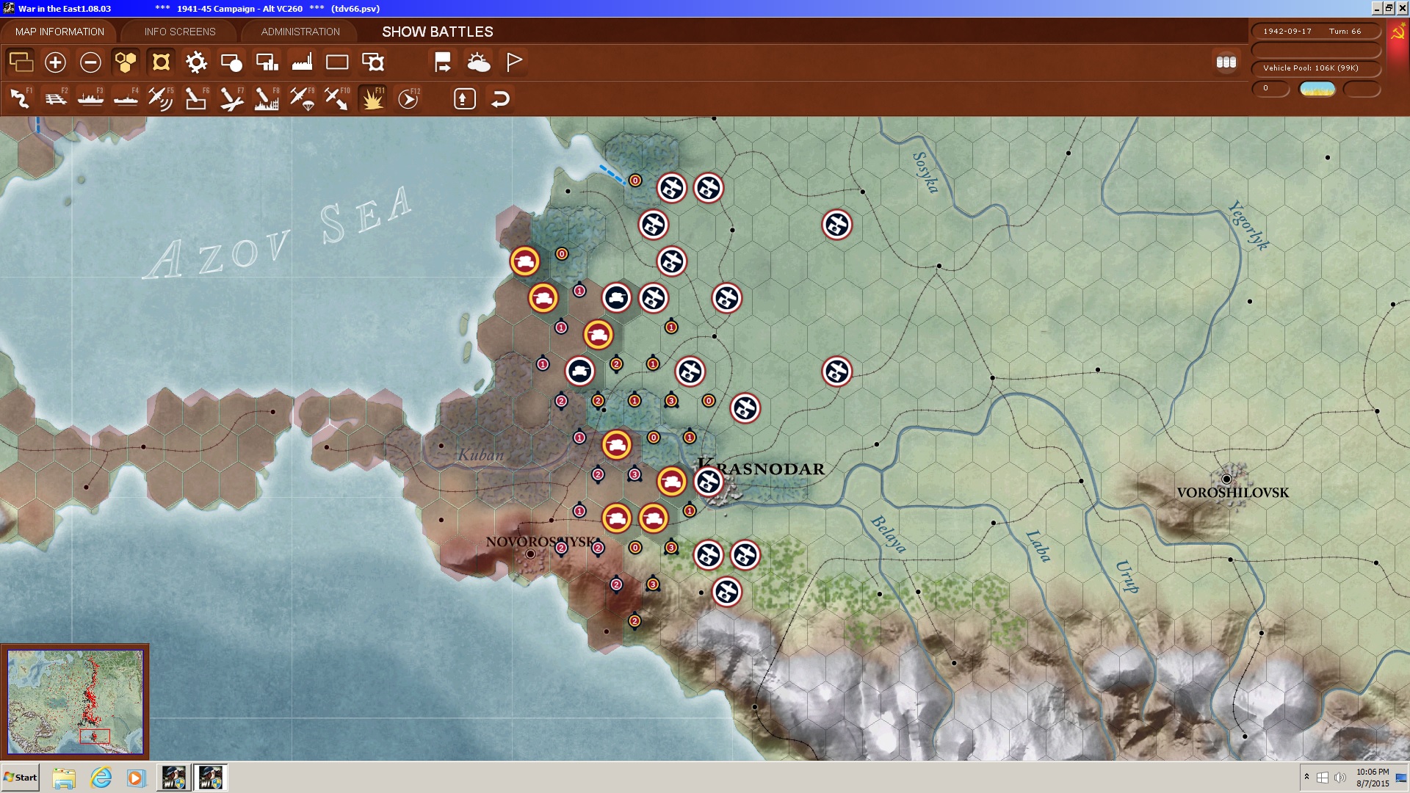The image size is (1410, 793).
Task: Click the overview minimap thumbnail
Action: click(75, 701)
